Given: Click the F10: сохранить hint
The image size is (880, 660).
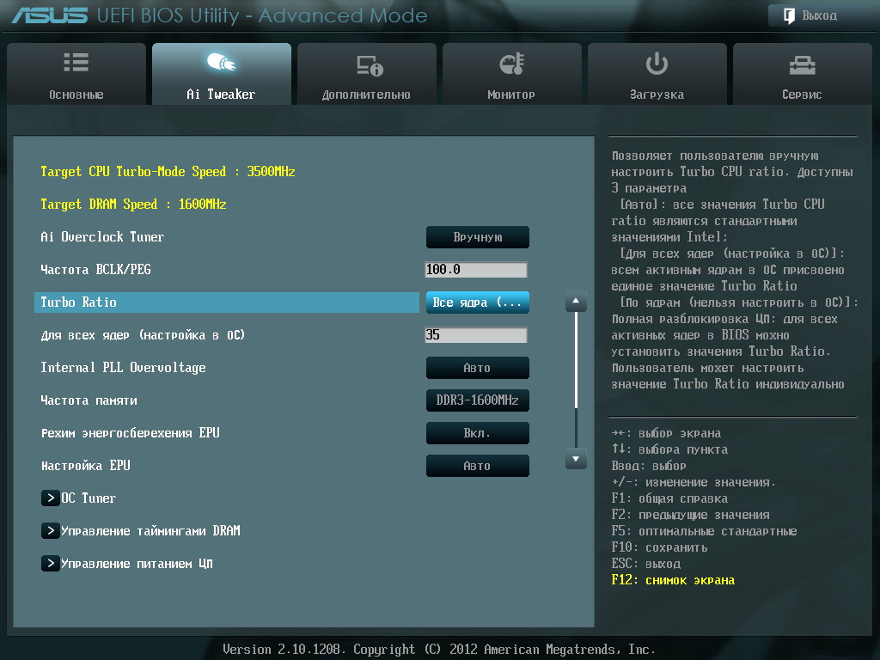Looking at the screenshot, I should (x=659, y=547).
